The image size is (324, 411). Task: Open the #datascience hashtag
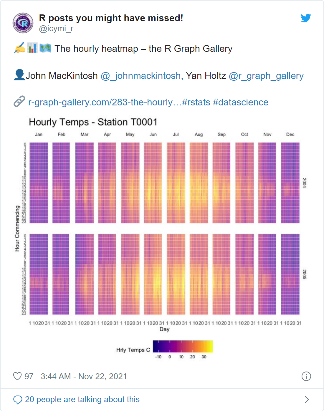(240, 102)
